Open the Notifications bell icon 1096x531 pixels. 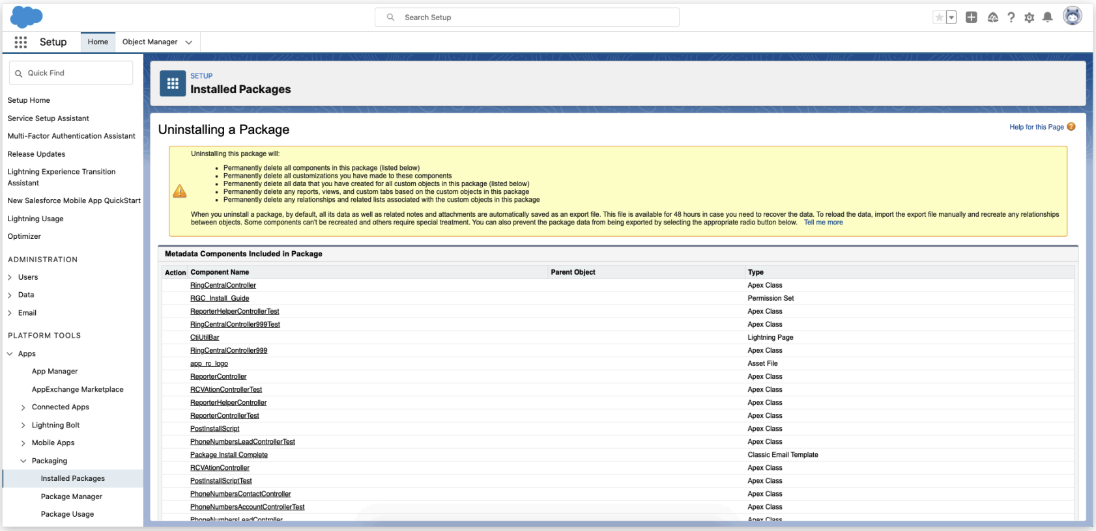pos(1048,18)
